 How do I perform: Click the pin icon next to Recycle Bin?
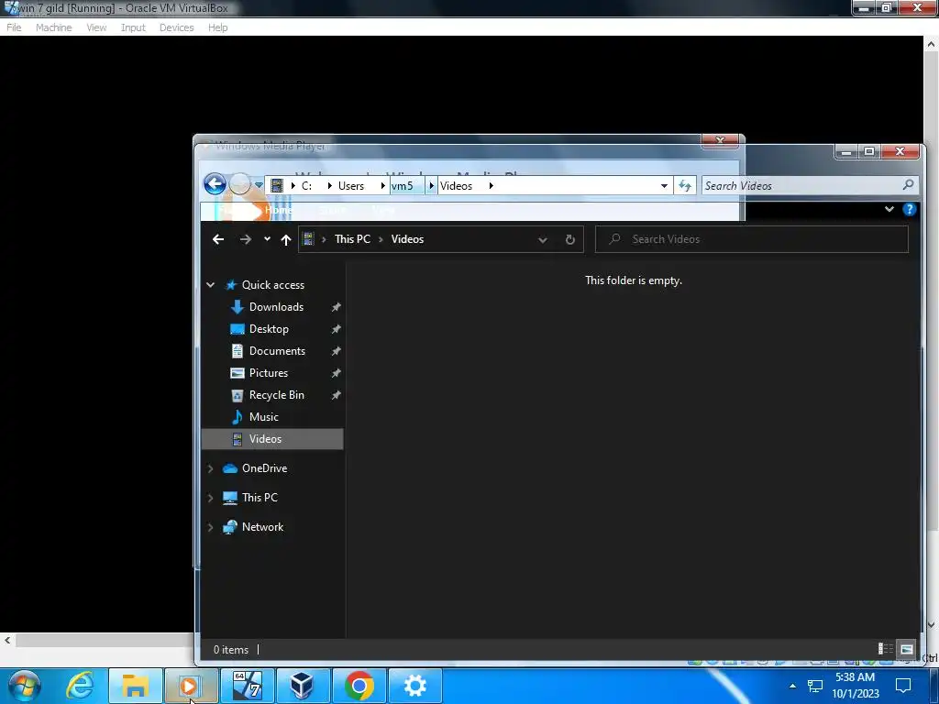tap(336, 395)
